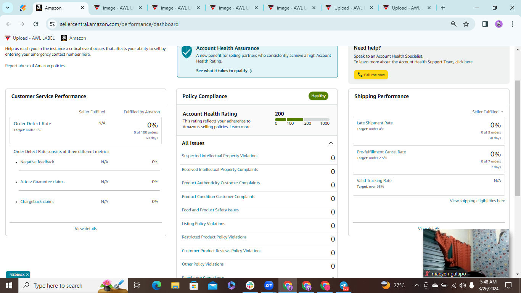The width and height of the screenshot is (521, 293).
Task: Open the Pre-fulfillment Cancel Rate metric
Action: click(x=381, y=152)
